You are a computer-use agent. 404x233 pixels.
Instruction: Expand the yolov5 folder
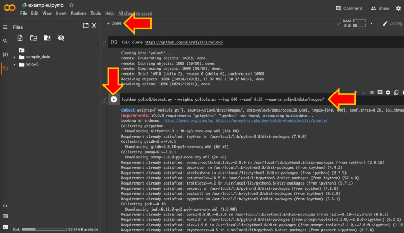tap(14, 64)
